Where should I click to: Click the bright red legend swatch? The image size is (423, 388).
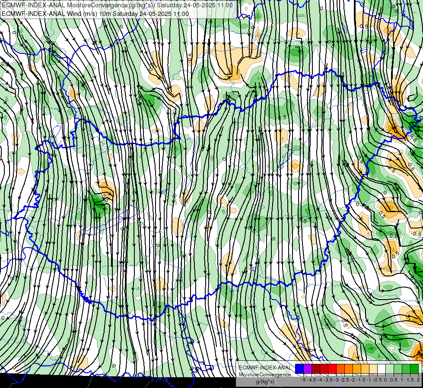tap(332, 369)
